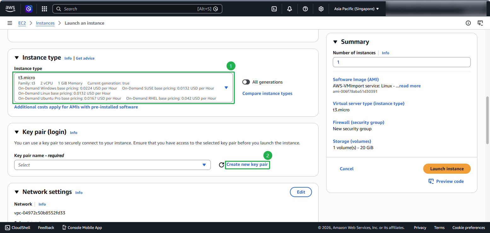
Task: Open Software Image (AMI) link in Summary
Action: 356,79
